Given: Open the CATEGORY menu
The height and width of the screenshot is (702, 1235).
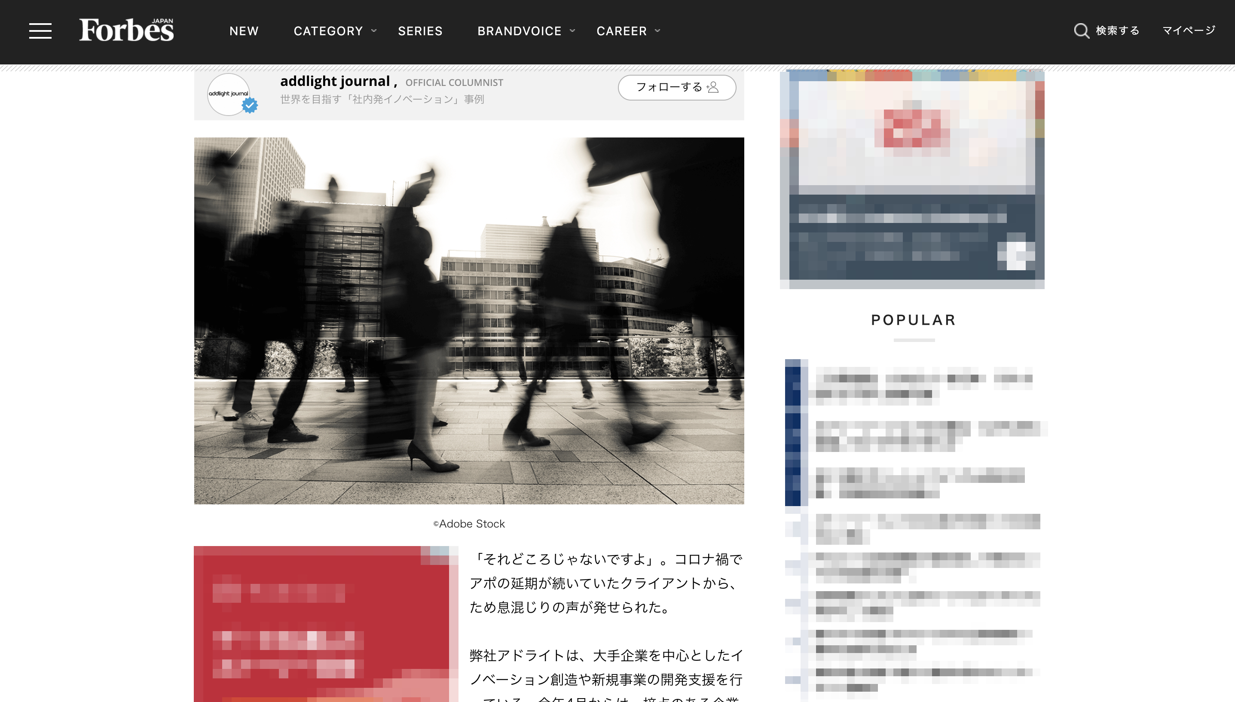Looking at the screenshot, I should pos(328,31).
